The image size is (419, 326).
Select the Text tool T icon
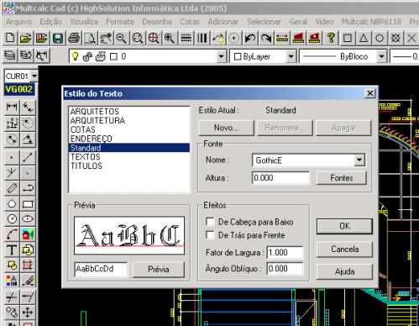(12, 250)
